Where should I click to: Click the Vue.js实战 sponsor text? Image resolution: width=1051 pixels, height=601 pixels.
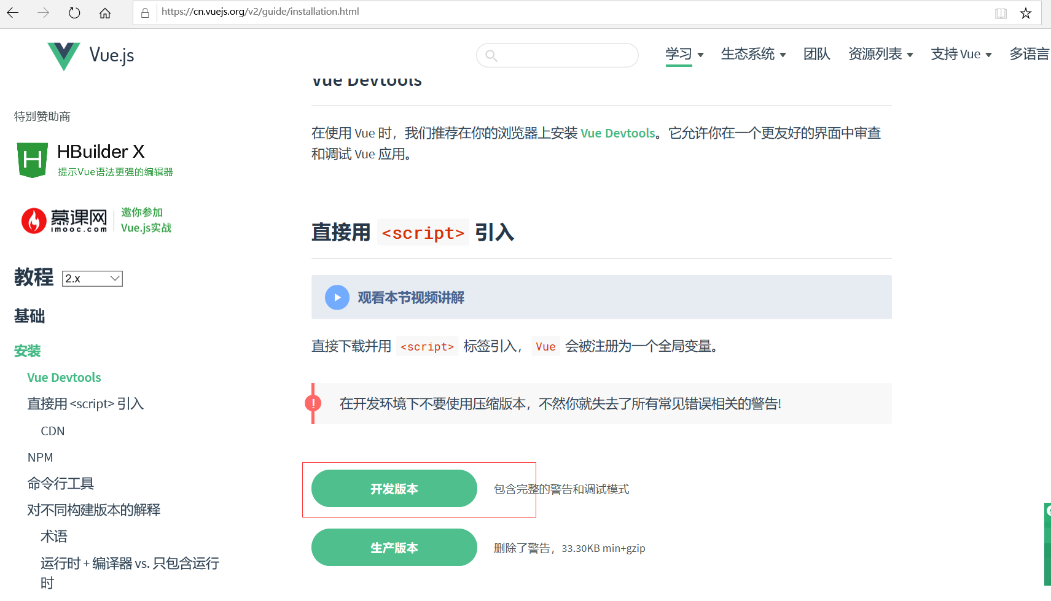tap(146, 228)
